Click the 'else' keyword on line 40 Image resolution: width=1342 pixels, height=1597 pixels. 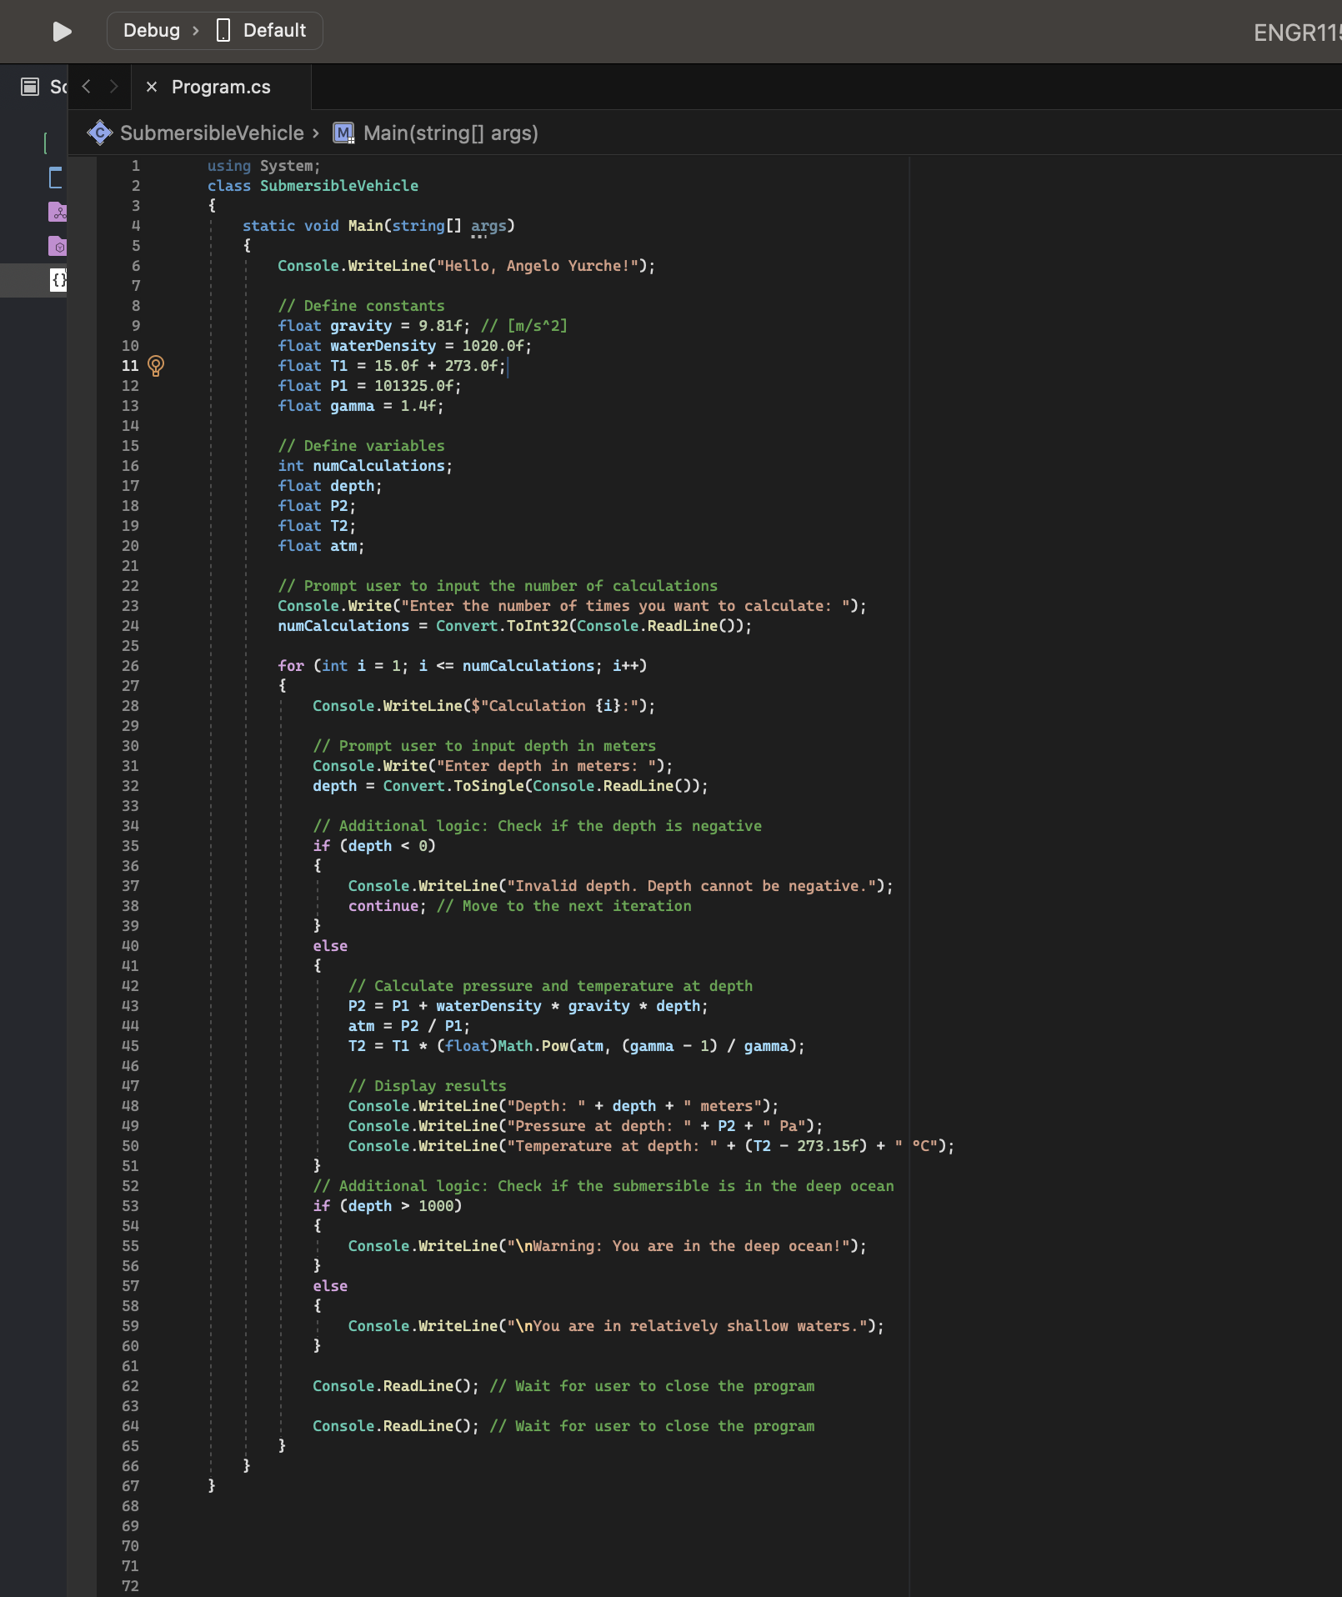coord(330,946)
